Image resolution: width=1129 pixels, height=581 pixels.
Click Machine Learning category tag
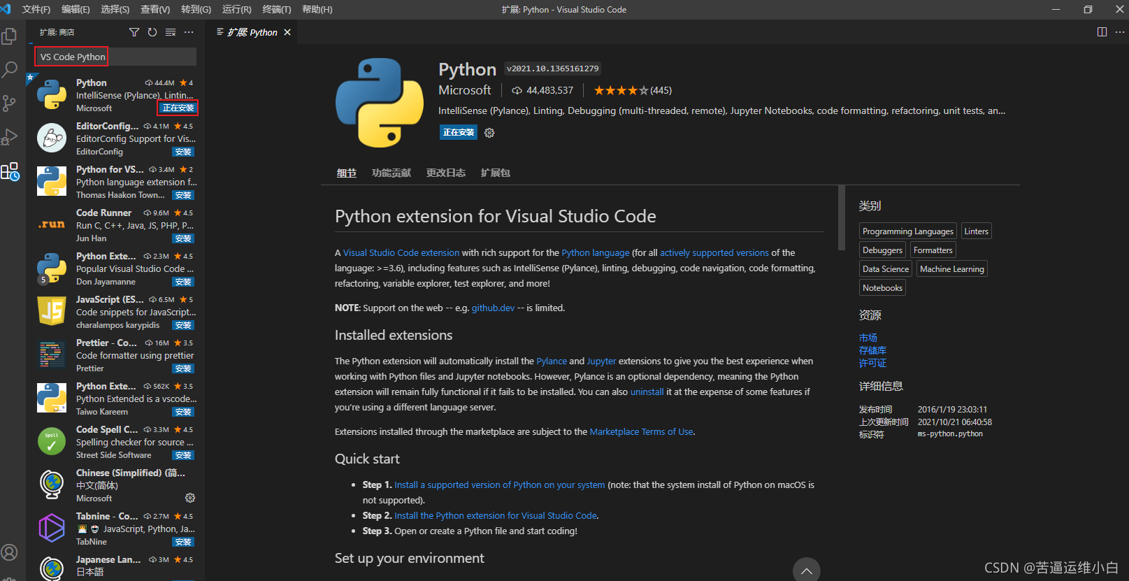951,269
